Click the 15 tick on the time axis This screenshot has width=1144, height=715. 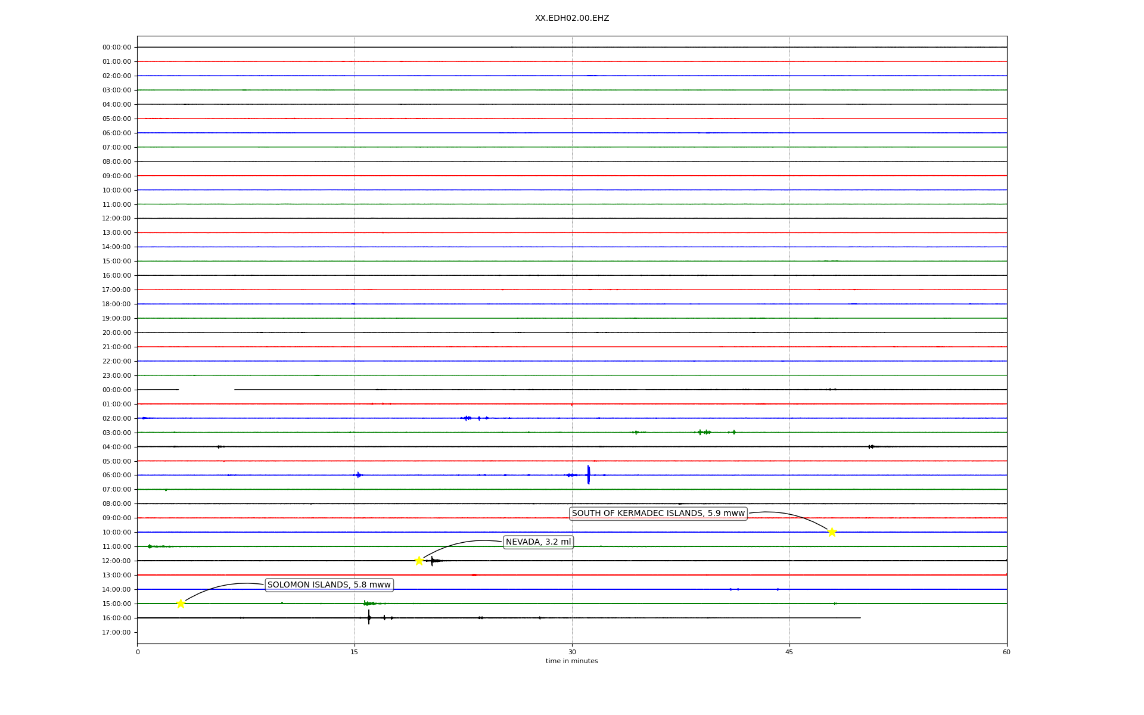click(355, 652)
